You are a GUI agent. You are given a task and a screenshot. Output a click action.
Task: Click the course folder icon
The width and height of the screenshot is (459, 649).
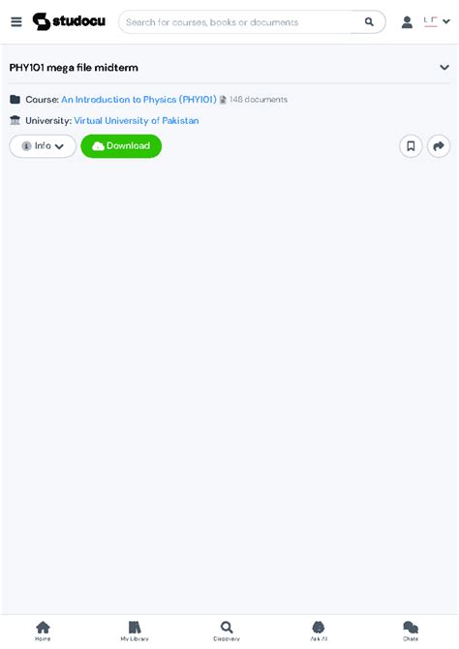(15, 100)
